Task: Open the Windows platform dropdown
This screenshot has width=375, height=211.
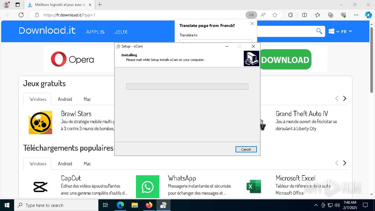Action: [x=334, y=31]
